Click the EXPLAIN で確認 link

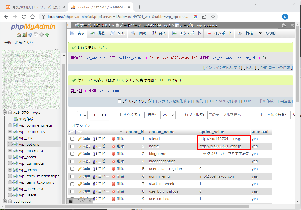pyautogui.click(x=223, y=101)
